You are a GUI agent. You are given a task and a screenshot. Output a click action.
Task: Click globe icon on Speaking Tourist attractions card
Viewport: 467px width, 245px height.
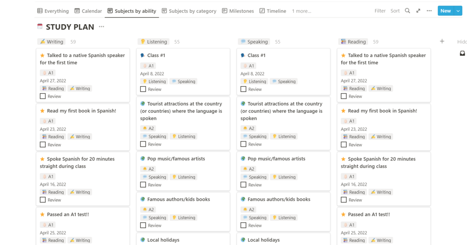pyautogui.click(x=243, y=104)
